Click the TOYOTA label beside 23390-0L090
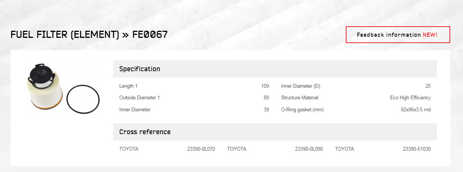Viewport: 463px width, 172px height. pos(237,149)
